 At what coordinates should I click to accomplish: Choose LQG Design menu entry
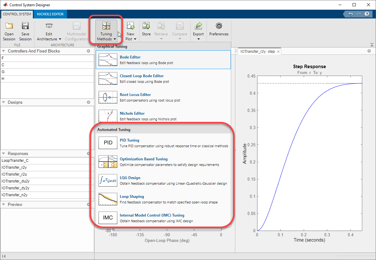(163, 180)
